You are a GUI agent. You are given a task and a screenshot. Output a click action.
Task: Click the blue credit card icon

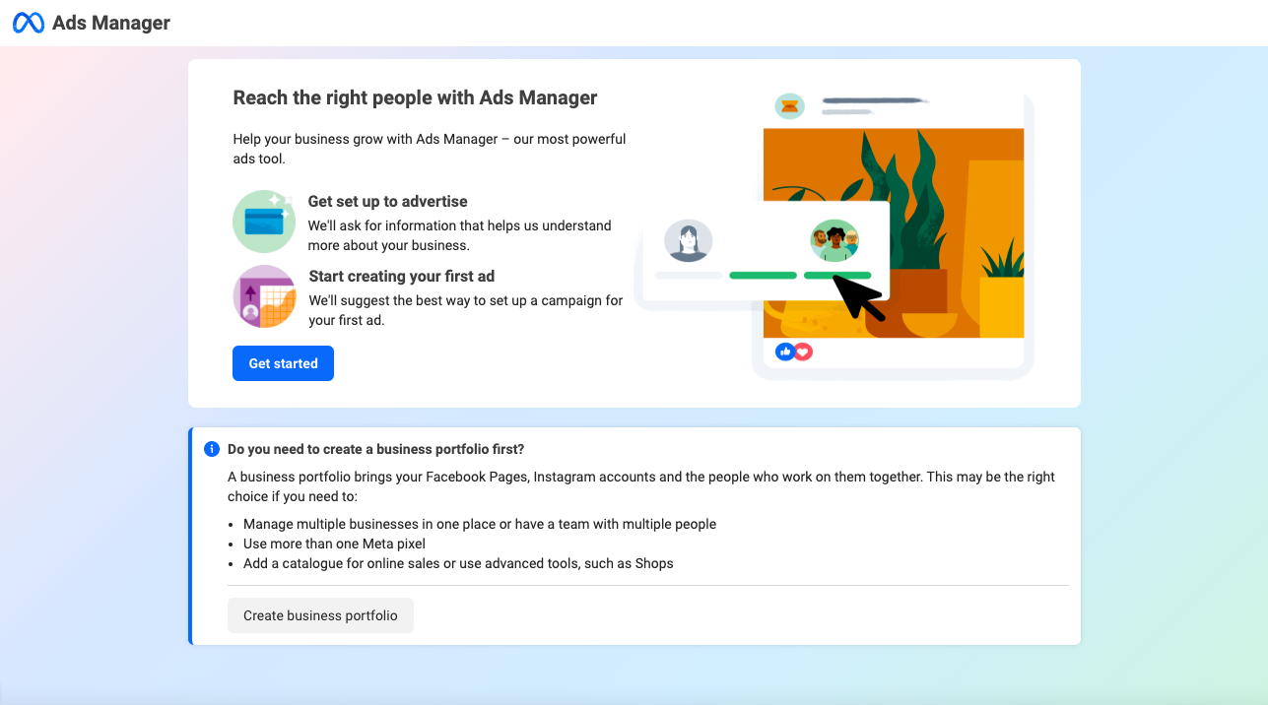264,222
